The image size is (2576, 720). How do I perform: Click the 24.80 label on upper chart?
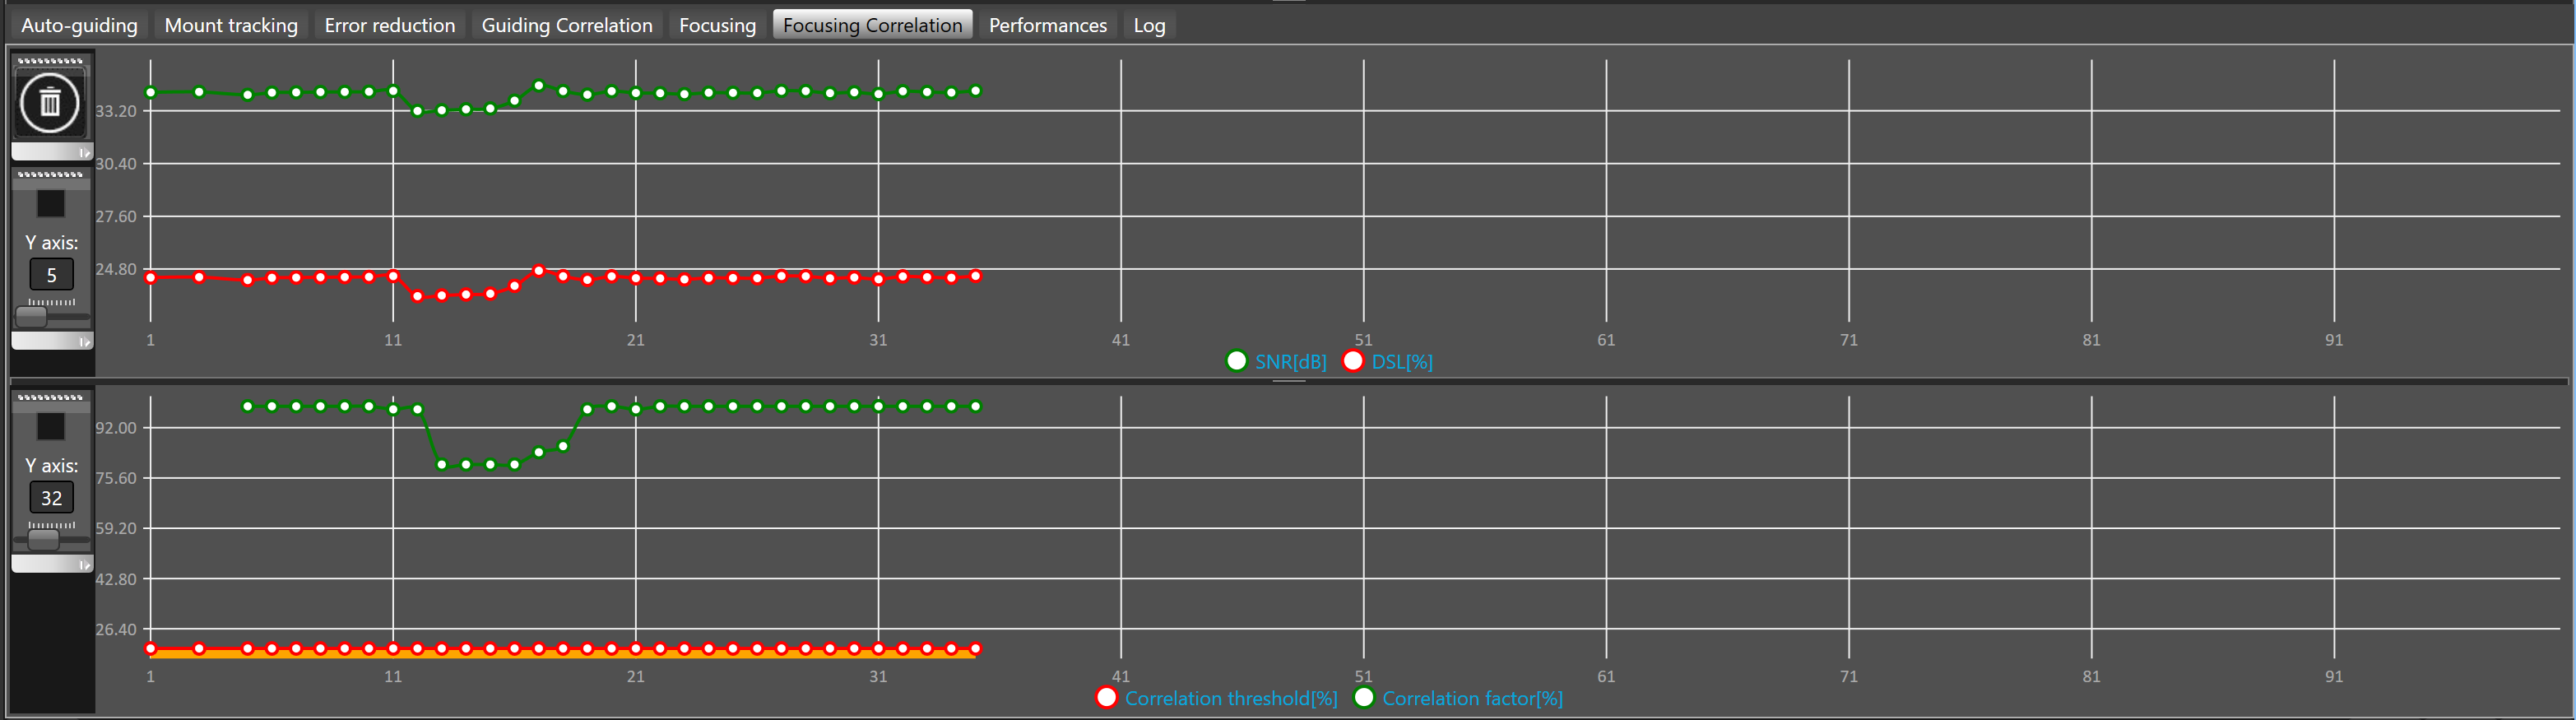point(116,270)
